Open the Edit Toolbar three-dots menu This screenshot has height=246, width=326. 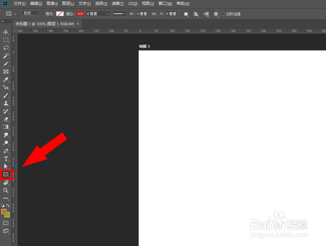5,198
